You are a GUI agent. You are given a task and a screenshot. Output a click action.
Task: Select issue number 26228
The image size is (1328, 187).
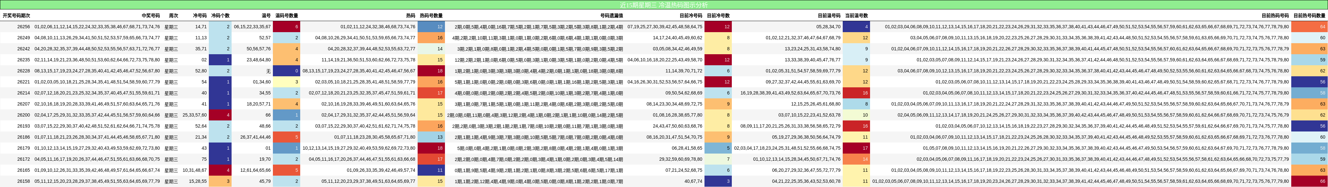tap(23, 70)
